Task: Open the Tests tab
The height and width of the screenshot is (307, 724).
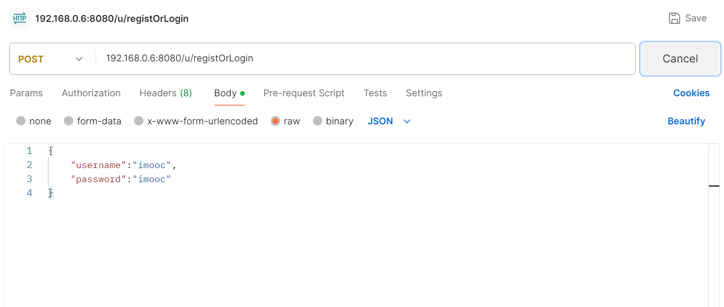Action: 375,93
